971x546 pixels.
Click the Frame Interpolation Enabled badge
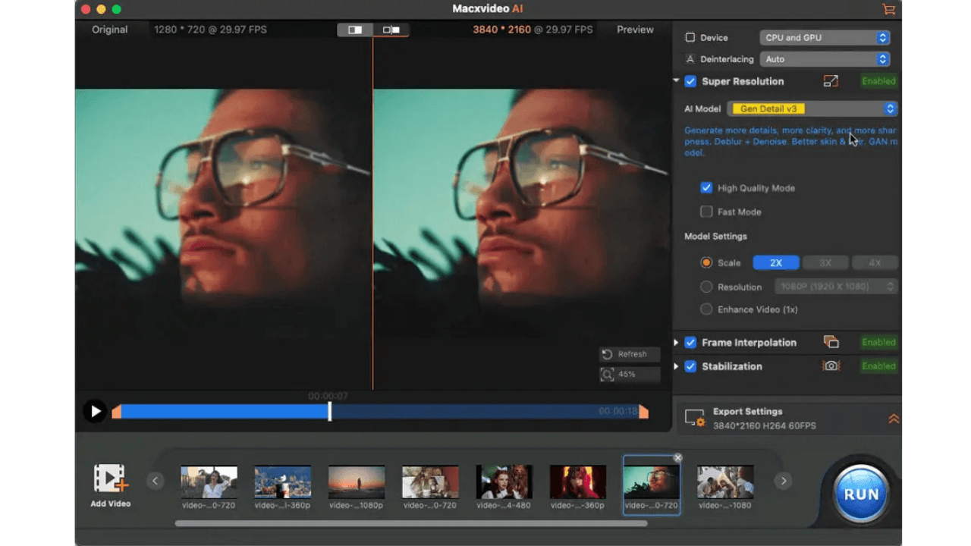click(878, 342)
